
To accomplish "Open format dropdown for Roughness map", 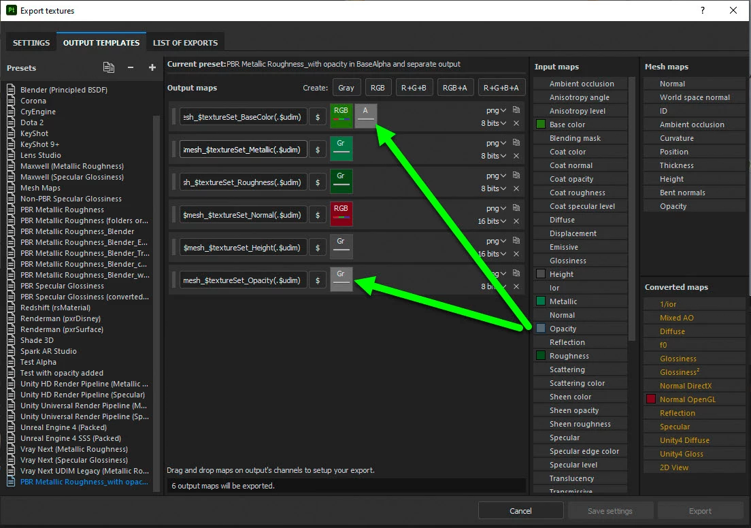I will (496, 176).
